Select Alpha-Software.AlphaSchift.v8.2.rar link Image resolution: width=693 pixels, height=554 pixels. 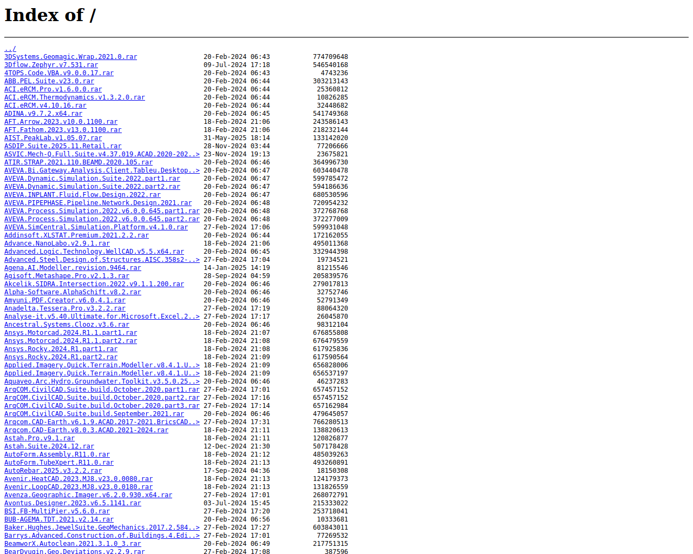[73, 292]
